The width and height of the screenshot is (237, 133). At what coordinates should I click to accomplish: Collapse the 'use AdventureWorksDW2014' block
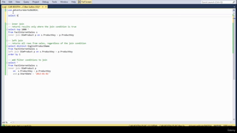tap(7, 10)
